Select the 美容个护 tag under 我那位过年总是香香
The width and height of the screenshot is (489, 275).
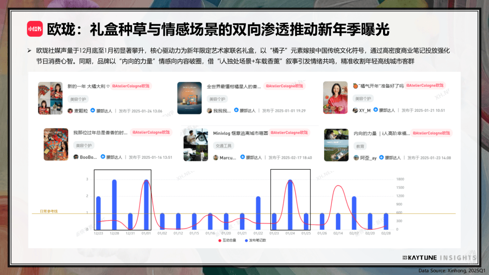coord(84,146)
